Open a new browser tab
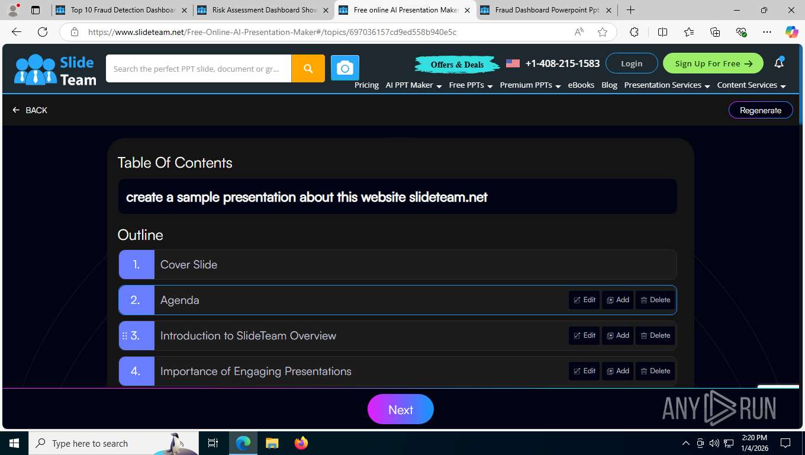 click(631, 10)
